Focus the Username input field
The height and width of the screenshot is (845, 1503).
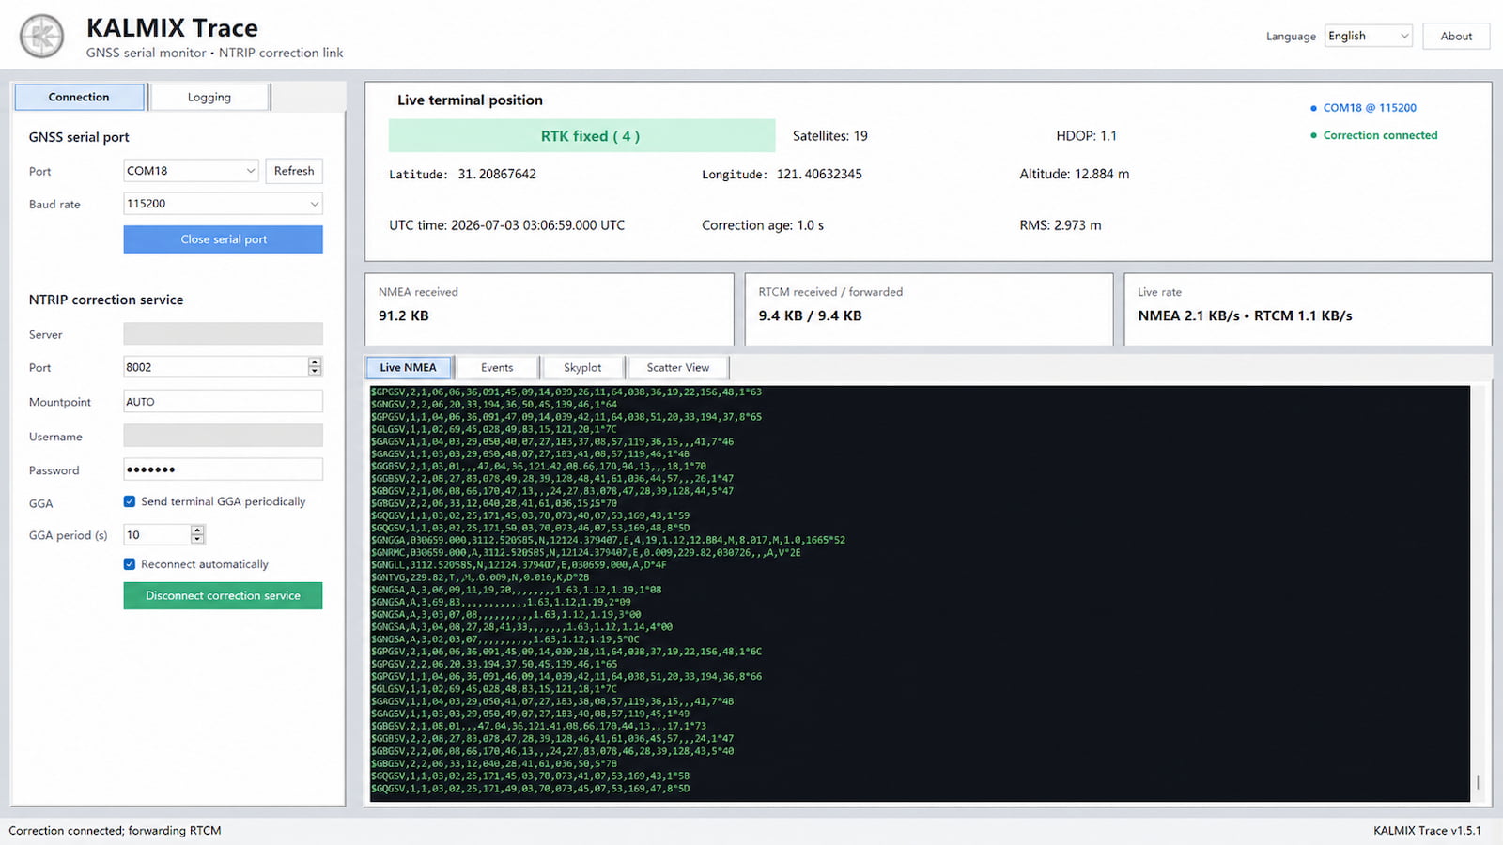pos(224,436)
